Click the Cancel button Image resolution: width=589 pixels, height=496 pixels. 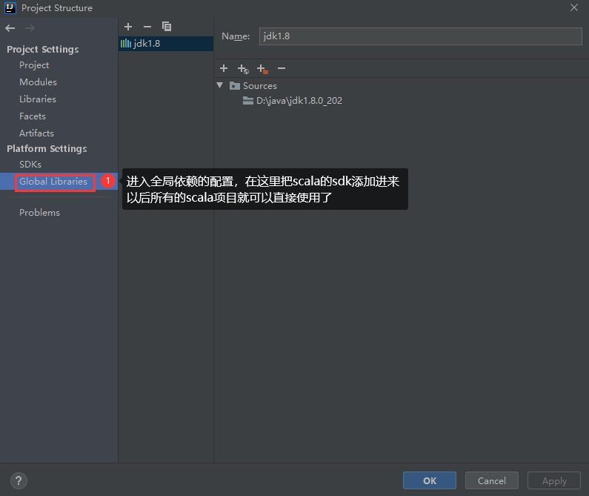click(x=492, y=480)
